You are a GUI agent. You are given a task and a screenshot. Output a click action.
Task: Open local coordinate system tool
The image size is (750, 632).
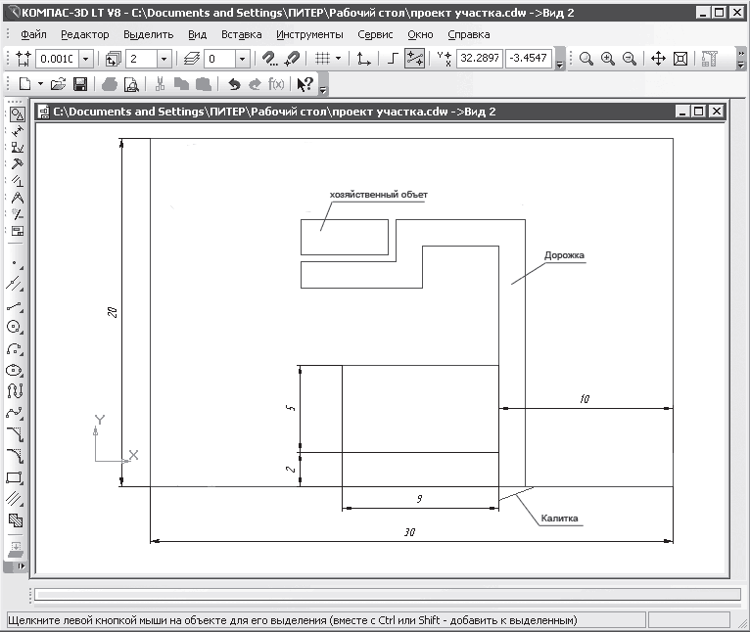click(x=364, y=59)
